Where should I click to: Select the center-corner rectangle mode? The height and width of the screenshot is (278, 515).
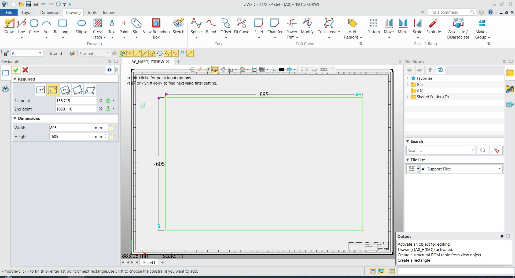41,90
